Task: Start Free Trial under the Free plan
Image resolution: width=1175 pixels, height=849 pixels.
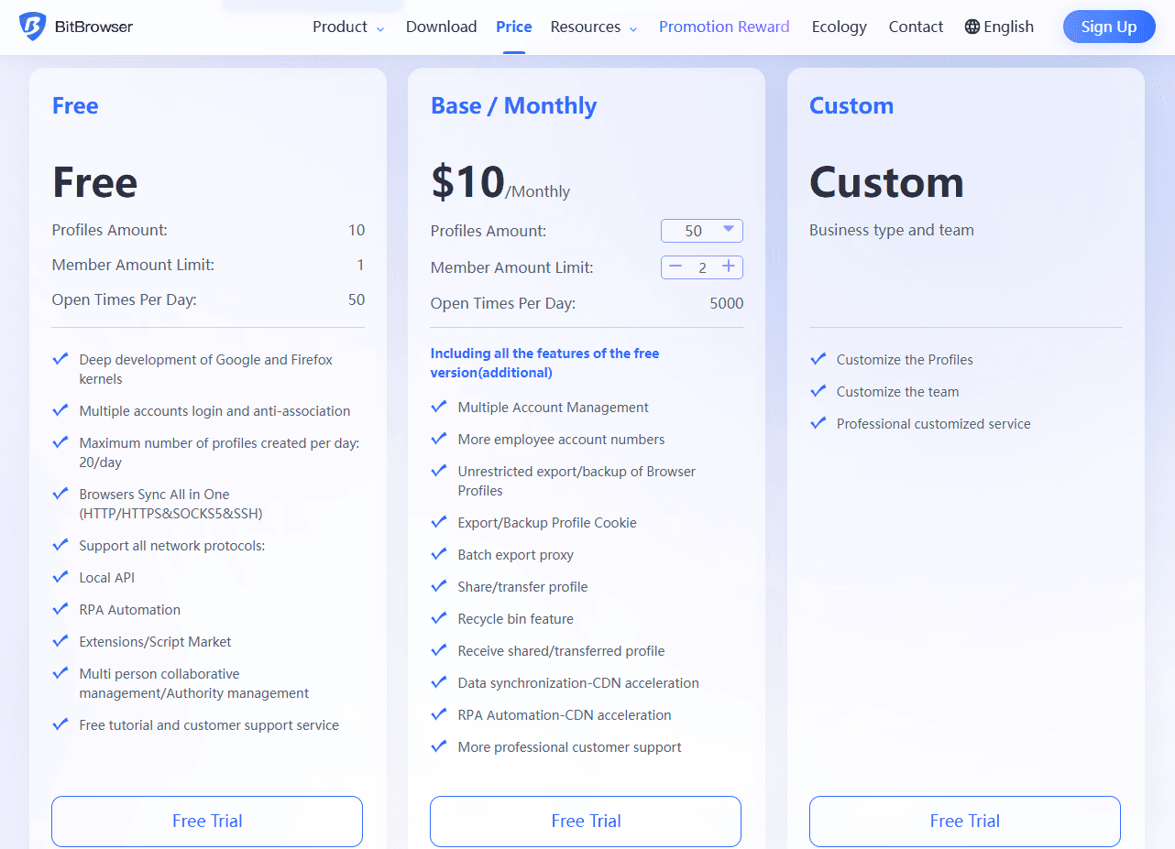Action: 207,821
